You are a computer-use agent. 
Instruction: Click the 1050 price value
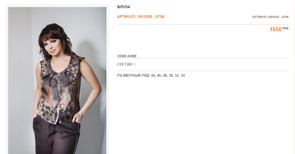point(275,29)
